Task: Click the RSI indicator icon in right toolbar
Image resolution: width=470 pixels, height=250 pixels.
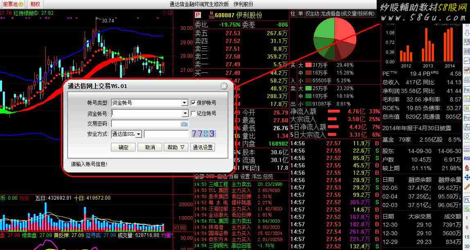Action: [467, 158]
